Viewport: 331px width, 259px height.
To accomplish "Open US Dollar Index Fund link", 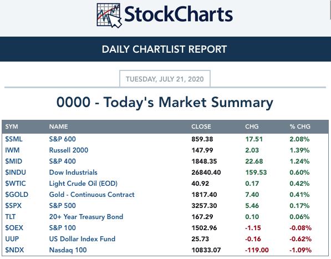I will click(82, 238).
